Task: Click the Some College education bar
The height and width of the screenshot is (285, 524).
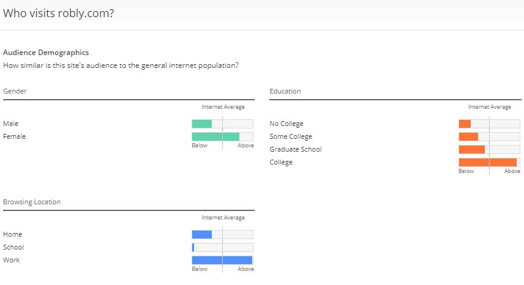Action: point(489,136)
